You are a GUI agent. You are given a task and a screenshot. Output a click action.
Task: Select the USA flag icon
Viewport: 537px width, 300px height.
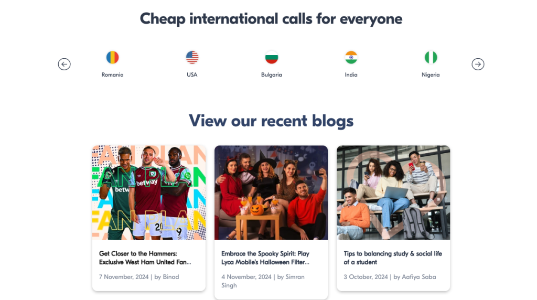click(192, 57)
